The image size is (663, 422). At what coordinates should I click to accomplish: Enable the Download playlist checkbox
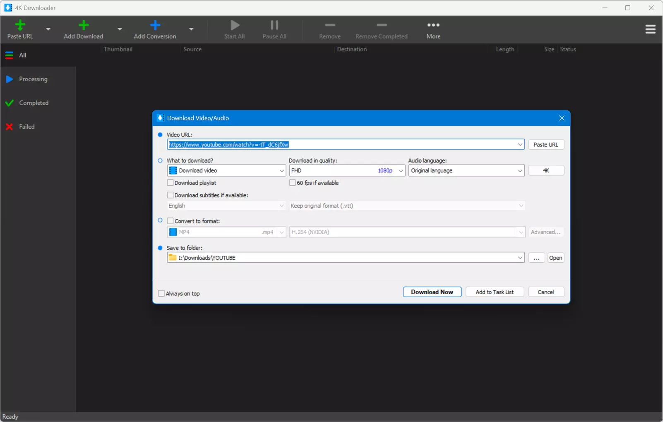170,183
